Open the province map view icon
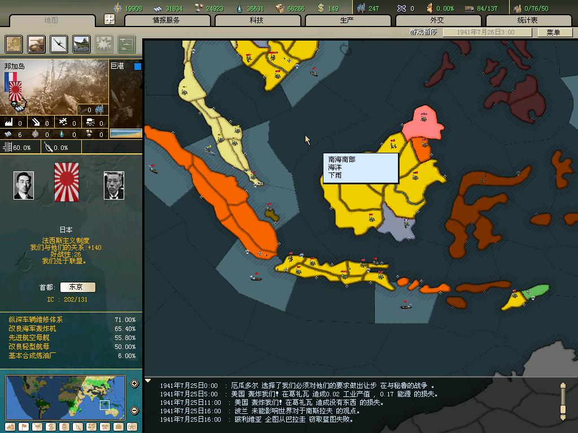Viewport: 578px width, 433px height. (14, 44)
